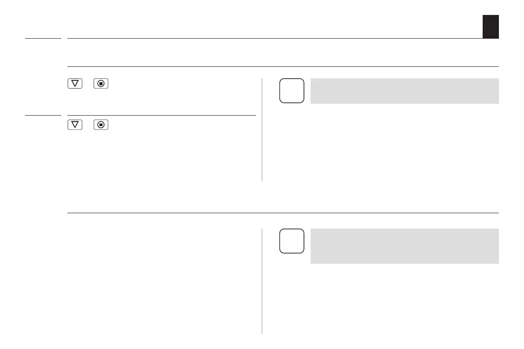Image resolution: width=524 pixels, height=349 pixels.
Task: Click the taller lower gray note box
Action: point(404,246)
